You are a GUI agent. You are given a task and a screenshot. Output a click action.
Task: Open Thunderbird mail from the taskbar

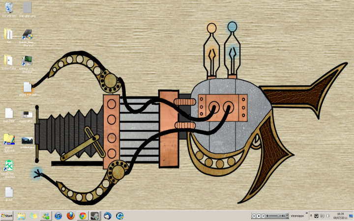click(107, 216)
